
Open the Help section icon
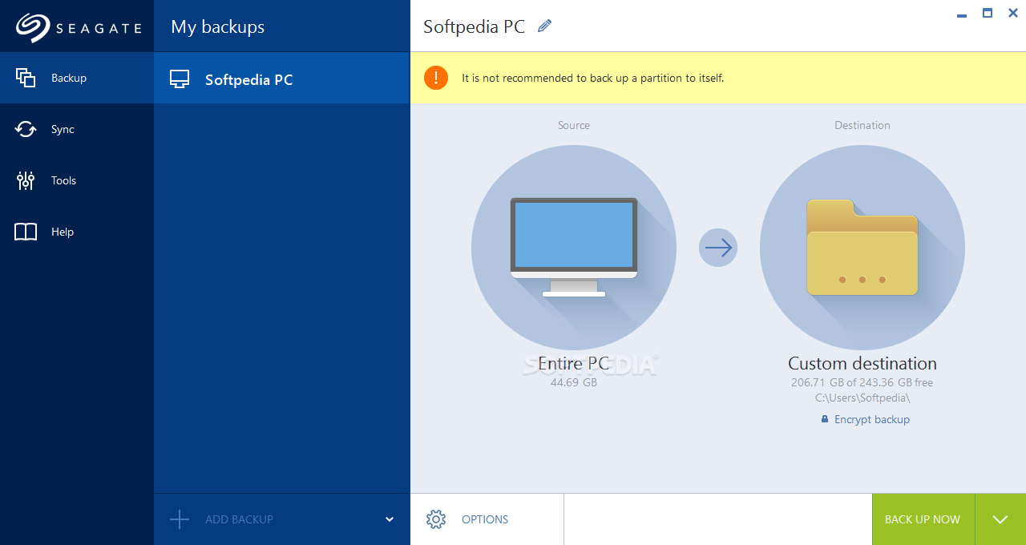click(25, 231)
